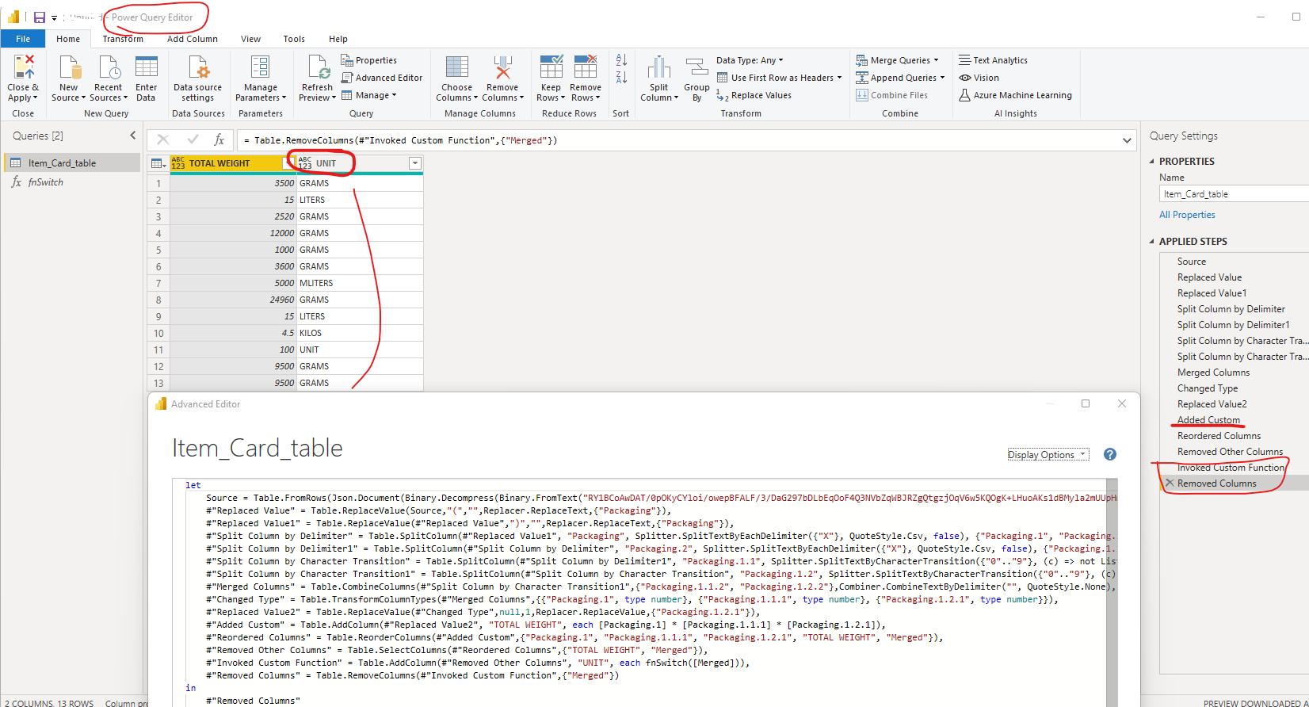Click the help icon in Advanced Editor
This screenshot has width=1309, height=707.
tap(1109, 454)
